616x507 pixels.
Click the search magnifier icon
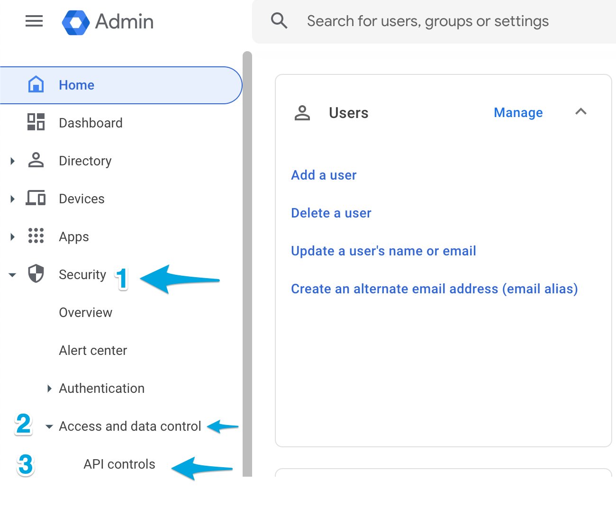pos(279,21)
